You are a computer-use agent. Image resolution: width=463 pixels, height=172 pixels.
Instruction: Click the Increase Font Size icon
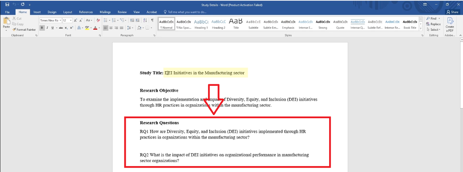pyautogui.click(x=76, y=20)
